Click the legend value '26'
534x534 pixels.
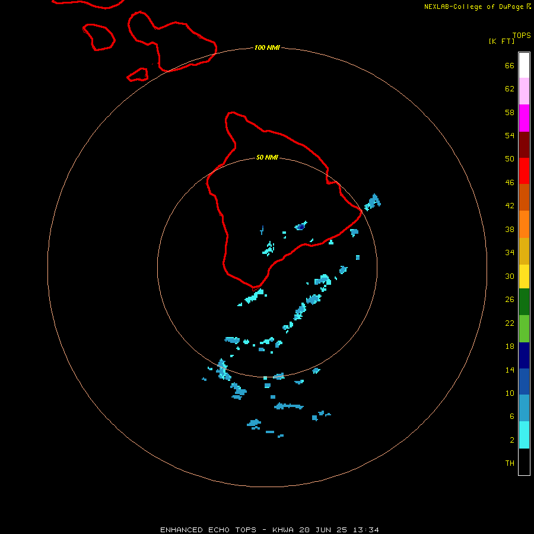510,300
